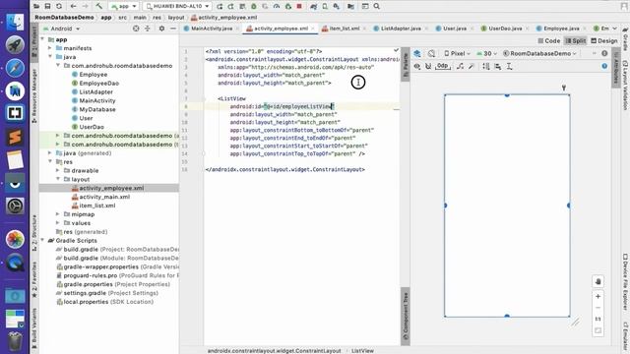This screenshot has width=630, height=354.
Task: Click the Select Opened File target icon
Action: click(x=136, y=29)
